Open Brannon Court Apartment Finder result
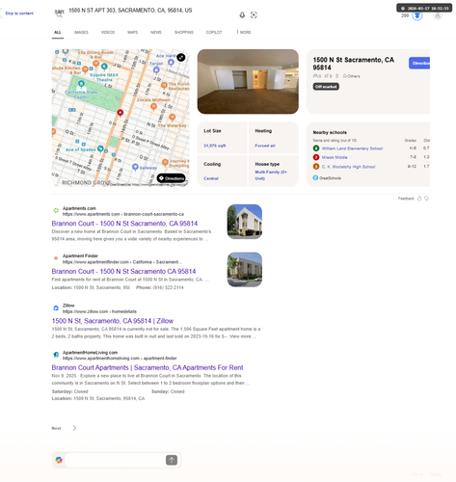 coord(123,271)
